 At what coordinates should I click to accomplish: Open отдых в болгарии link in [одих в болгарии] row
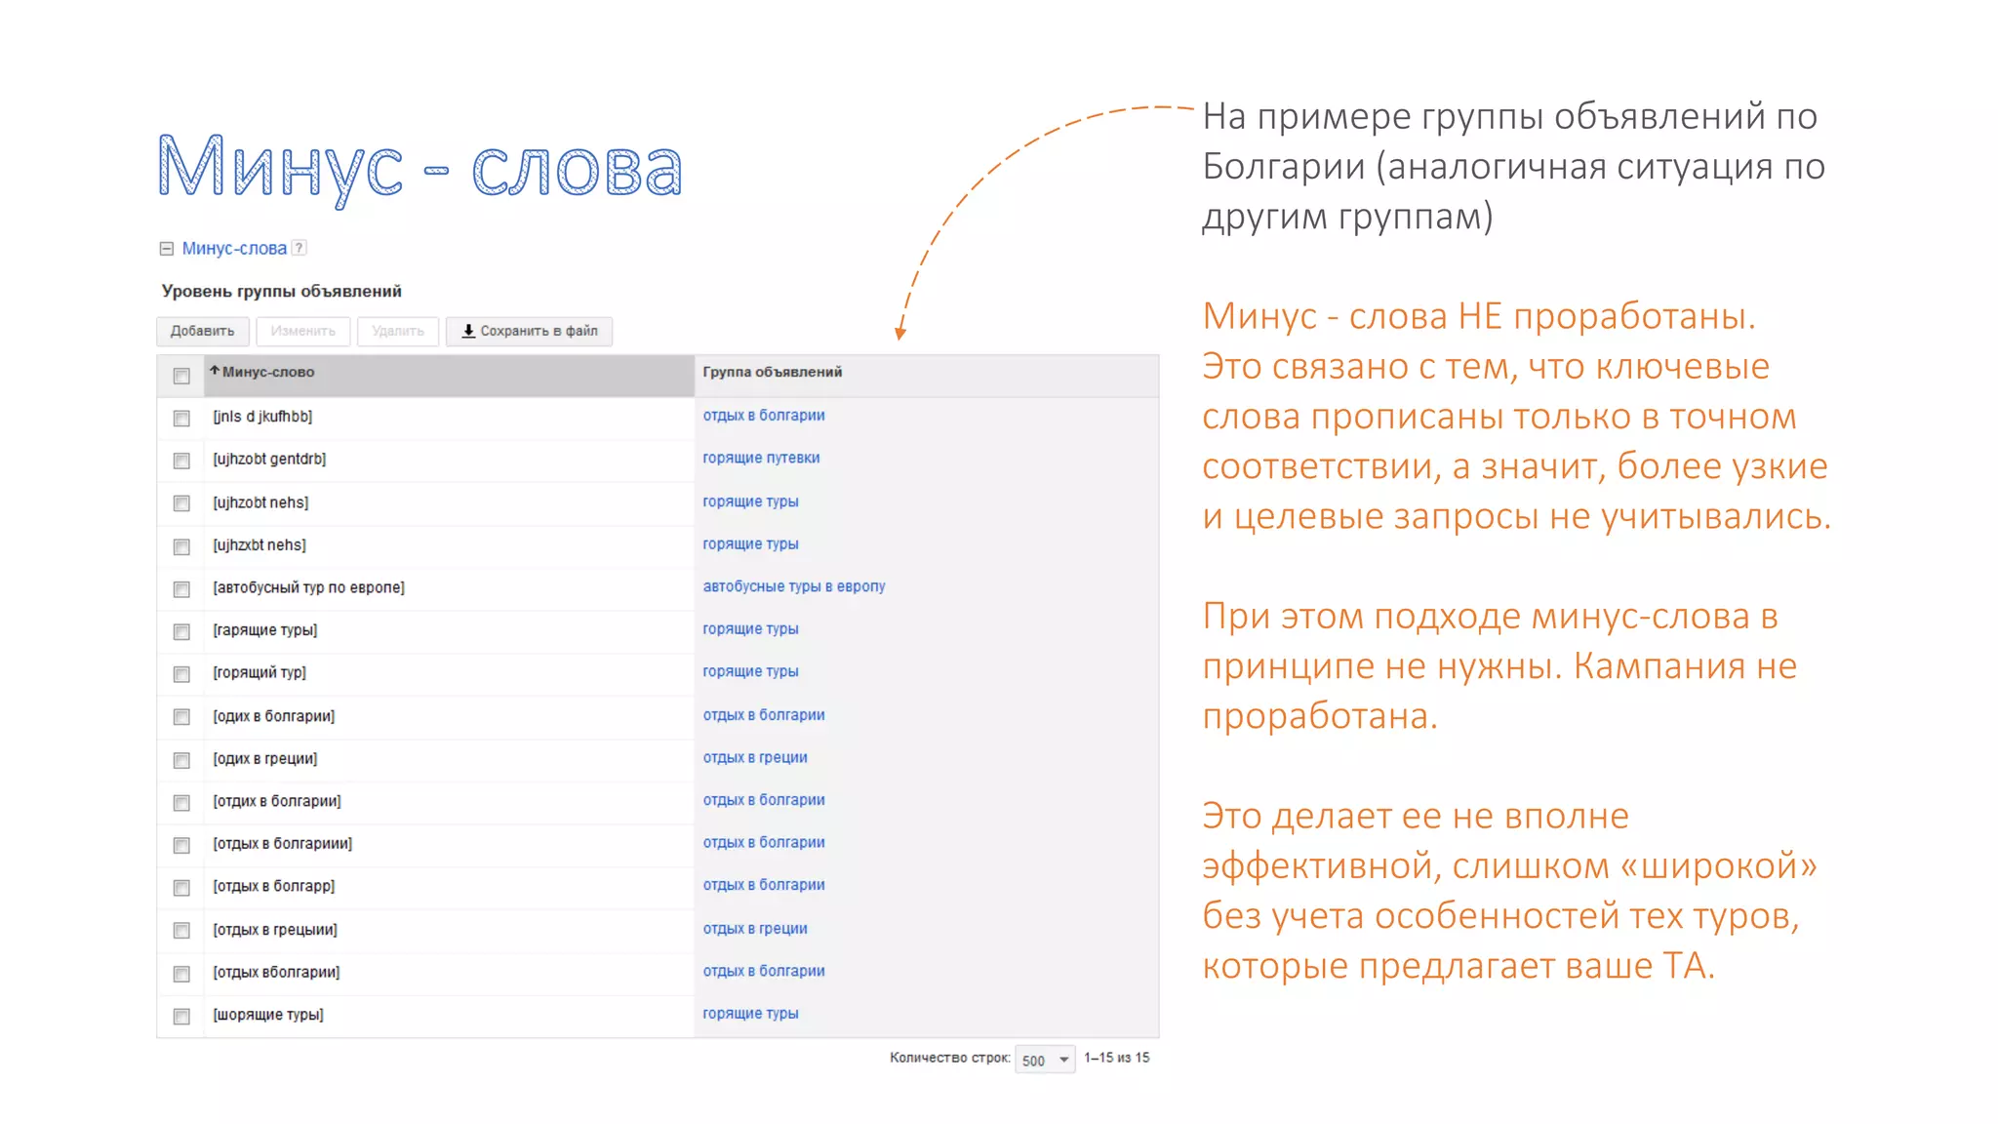(x=764, y=715)
